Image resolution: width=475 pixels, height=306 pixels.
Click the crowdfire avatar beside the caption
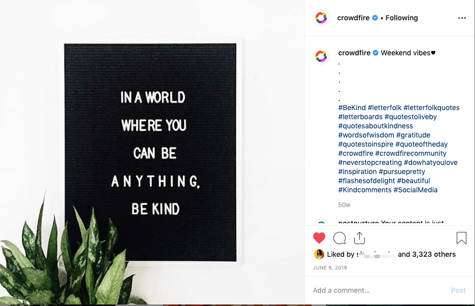(x=321, y=56)
